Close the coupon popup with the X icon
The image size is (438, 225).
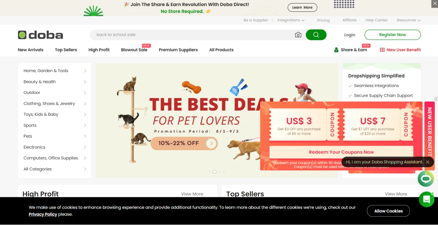(436, 99)
